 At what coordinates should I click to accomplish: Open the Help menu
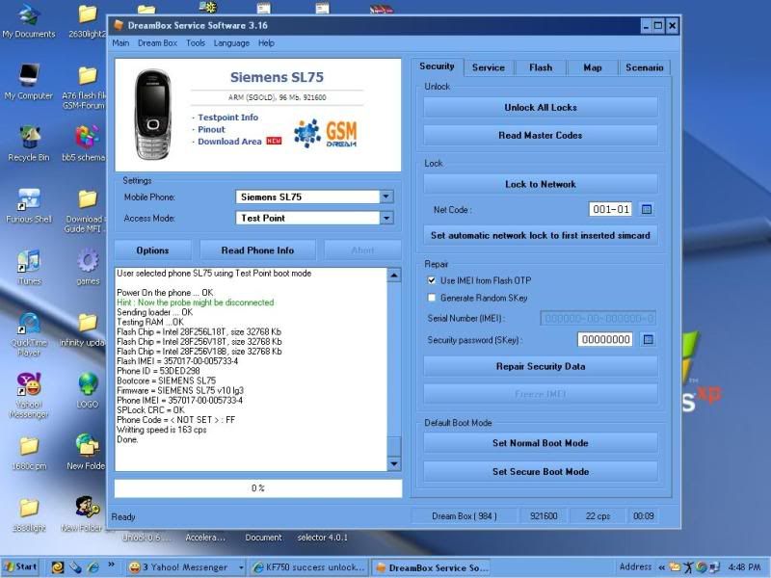click(266, 42)
